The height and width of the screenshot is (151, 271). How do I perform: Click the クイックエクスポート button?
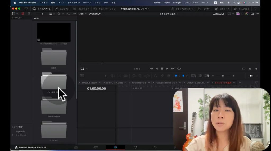coord(183,9)
